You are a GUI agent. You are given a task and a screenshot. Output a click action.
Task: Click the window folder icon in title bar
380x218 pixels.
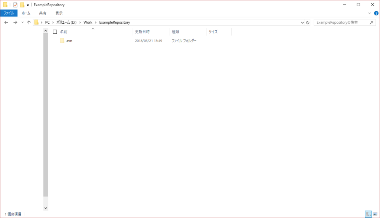5,5
